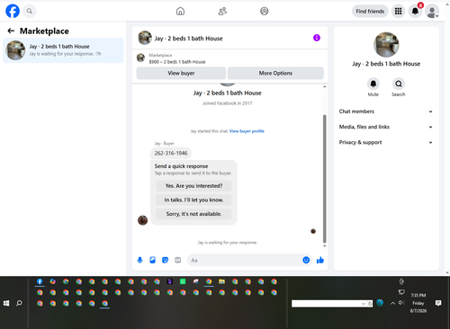Click the 7:35 PM taskbar clock
The width and height of the screenshot is (450, 329).
click(x=418, y=295)
